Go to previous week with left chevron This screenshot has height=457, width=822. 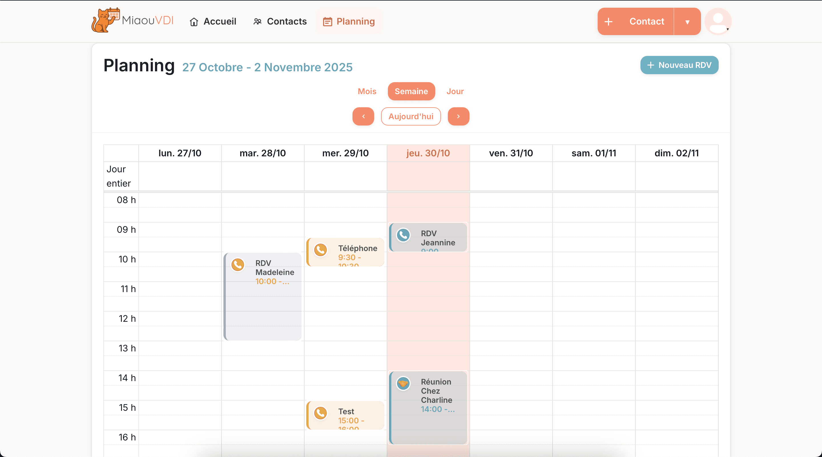pos(363,116)
